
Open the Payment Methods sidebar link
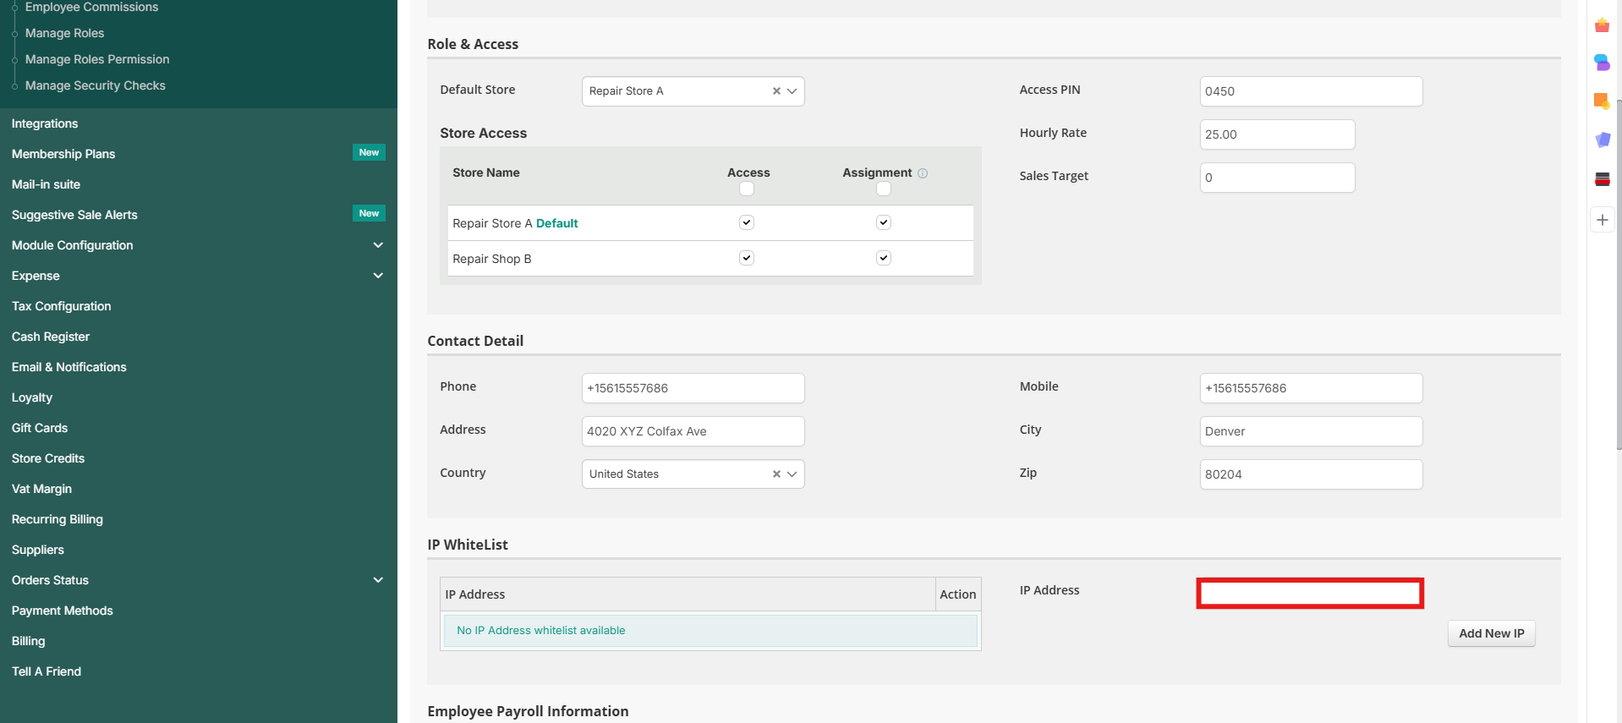[x=63, y=611]
